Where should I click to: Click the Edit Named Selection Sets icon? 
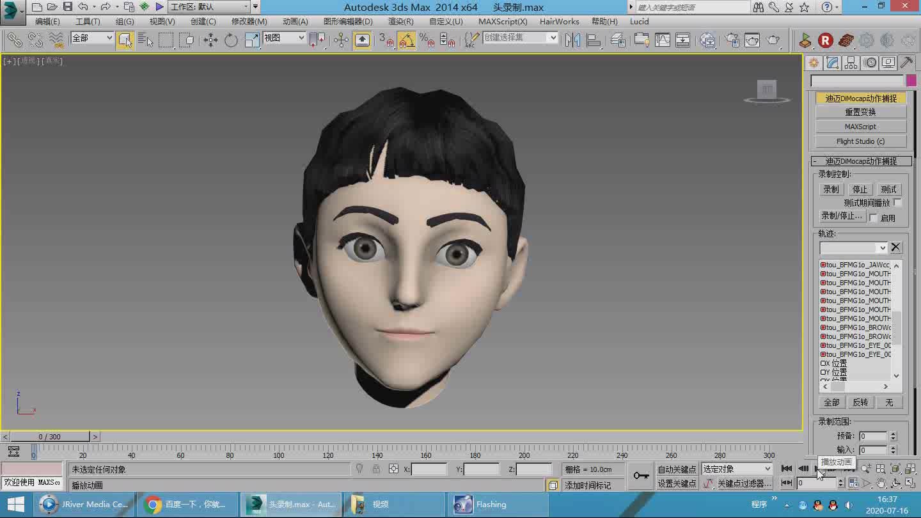(x=471, y=40)
